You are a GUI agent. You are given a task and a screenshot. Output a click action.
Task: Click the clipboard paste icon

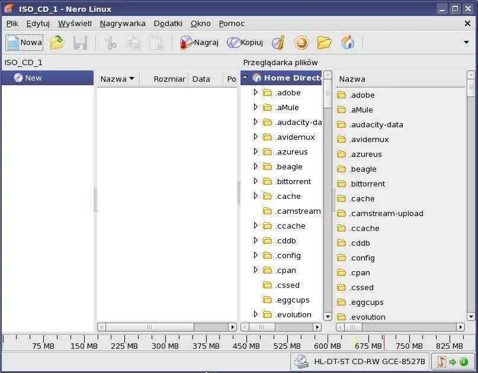[x=156, y=43]
